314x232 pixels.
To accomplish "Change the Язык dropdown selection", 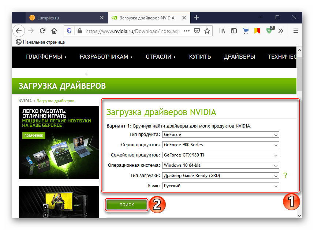I will [x=220, y=186].
